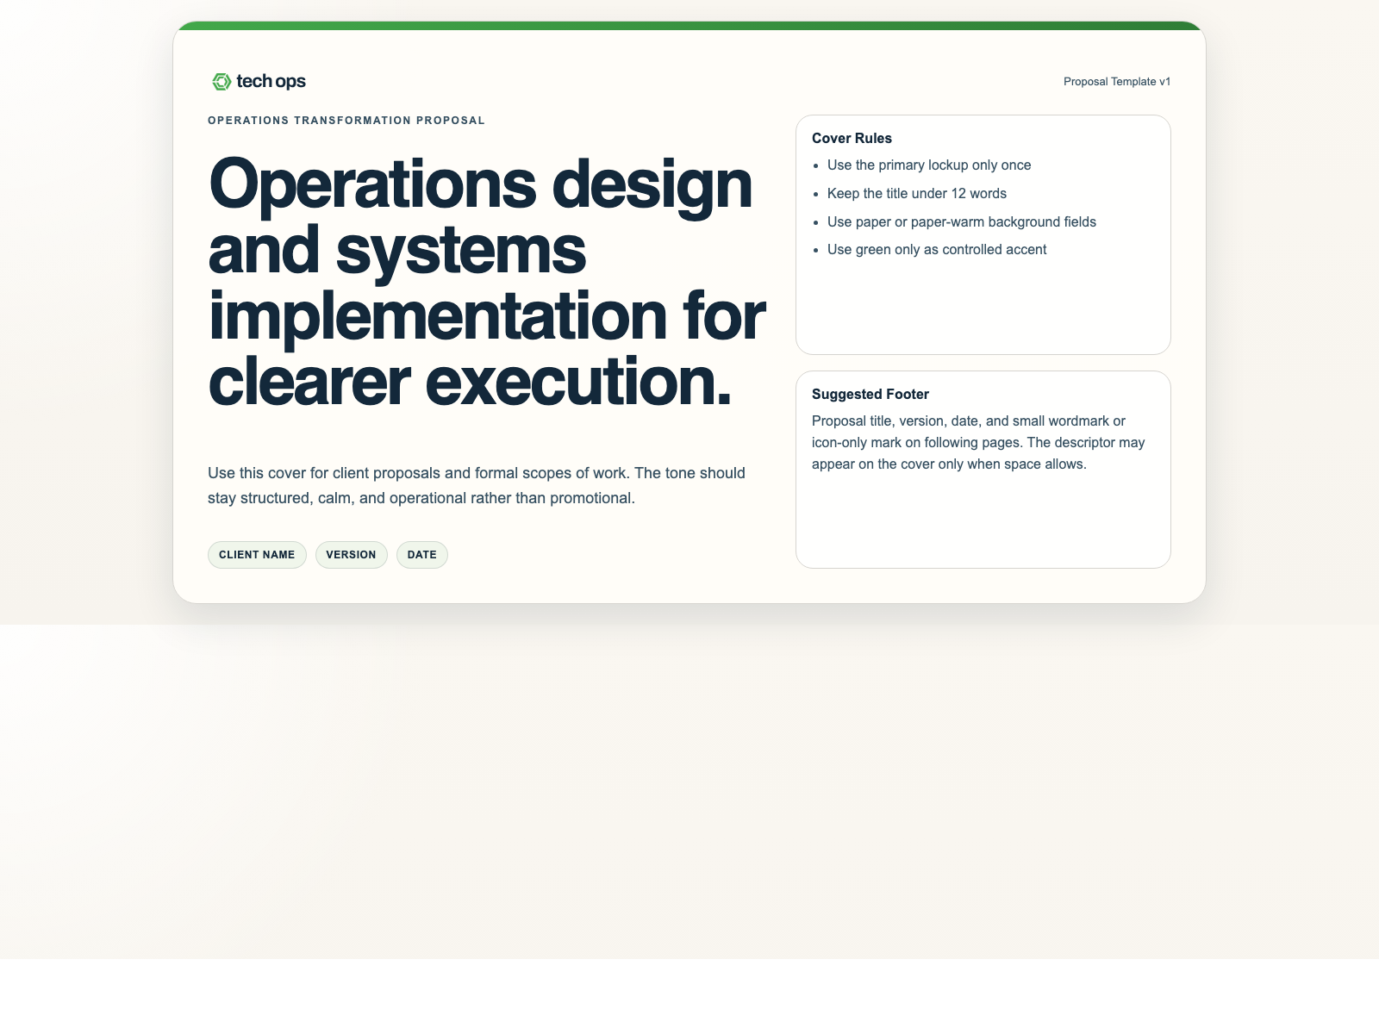Image resolution: width=1379 pixels, height=1034 pixels.
Task: Click 'Use green only as controlled accent' rule
Action: tap(936, 250)
